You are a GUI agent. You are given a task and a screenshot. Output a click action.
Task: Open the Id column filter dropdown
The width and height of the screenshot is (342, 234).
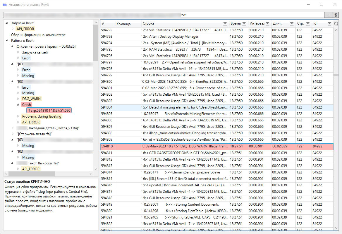[x=329, y=24]
